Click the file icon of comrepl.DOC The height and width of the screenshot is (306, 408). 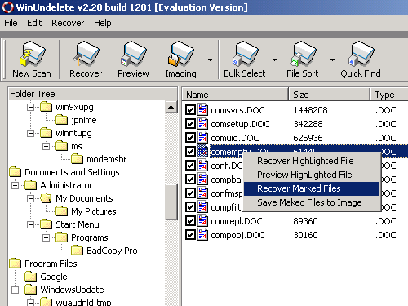click(x=202, y=221)
